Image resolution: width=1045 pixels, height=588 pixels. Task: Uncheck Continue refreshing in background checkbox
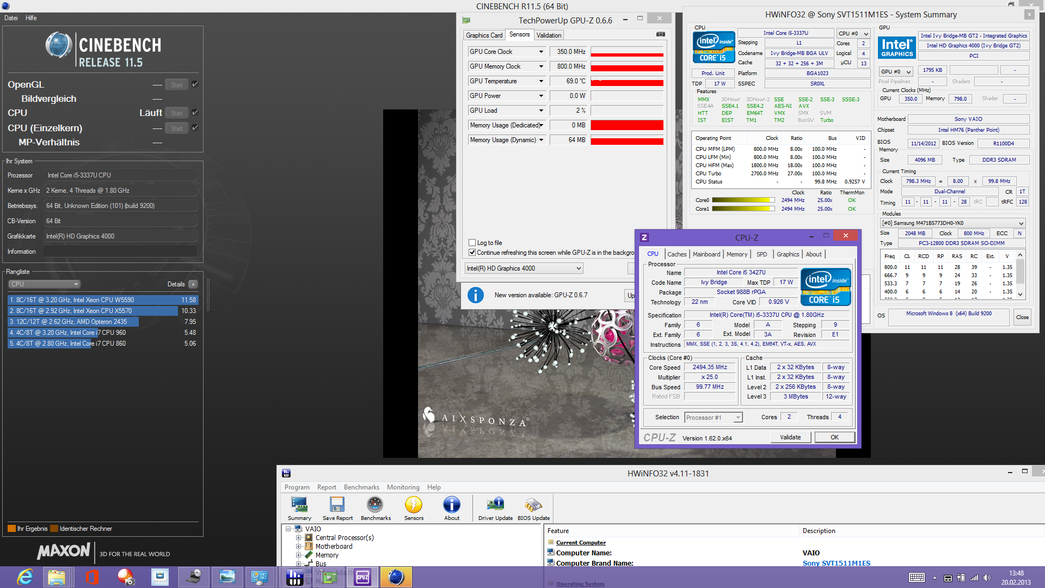tap(472, 253)
